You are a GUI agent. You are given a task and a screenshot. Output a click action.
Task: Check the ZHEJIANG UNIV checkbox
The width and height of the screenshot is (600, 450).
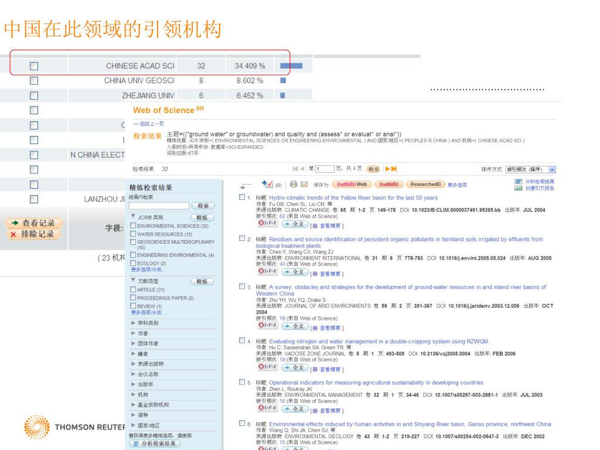(x=34, y=96)
